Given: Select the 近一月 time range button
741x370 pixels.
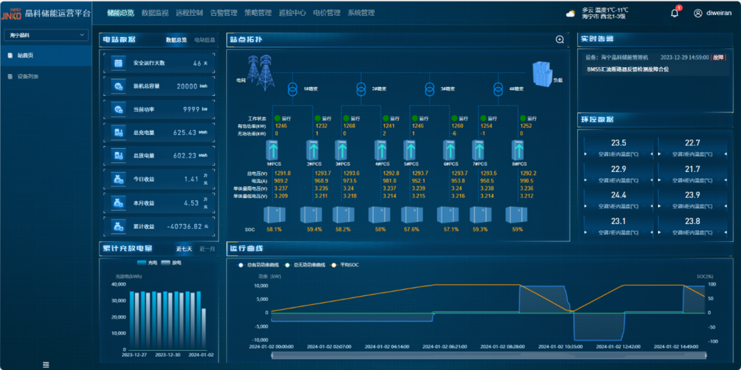Looking at the screenshot, I should [x=207, y=249].
